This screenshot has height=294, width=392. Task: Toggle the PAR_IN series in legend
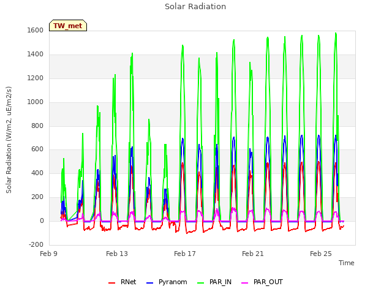coord(214,282)
